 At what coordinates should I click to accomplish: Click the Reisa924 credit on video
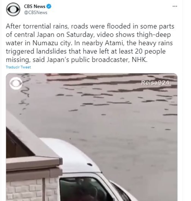[155, 83]
